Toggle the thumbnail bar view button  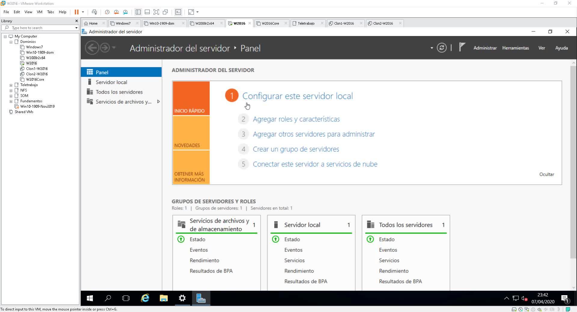click(x=147, y=12)
